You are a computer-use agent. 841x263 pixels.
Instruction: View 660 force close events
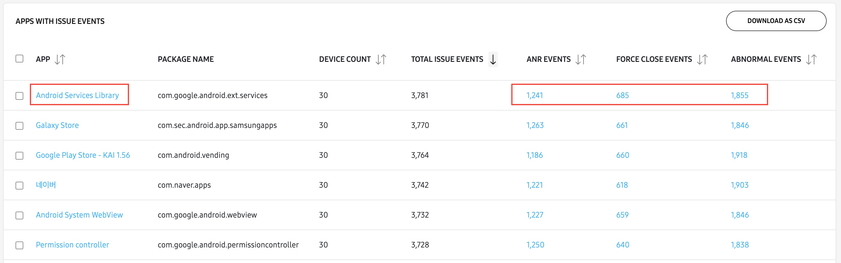tap(623, 155)
